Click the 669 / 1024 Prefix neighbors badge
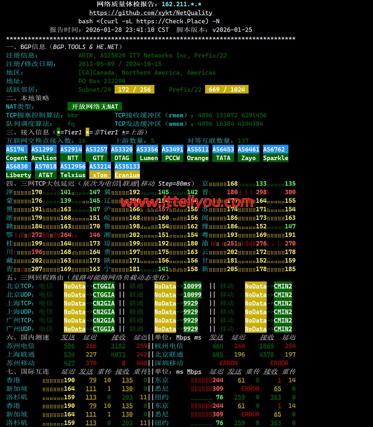The width and height of the screenshot is (373, 427). click(x=227, y=89)
